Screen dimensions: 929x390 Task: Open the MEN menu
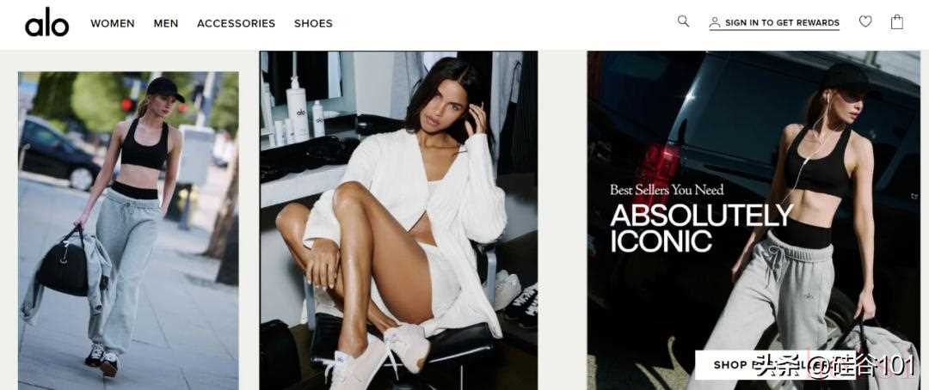tap(166, 24)
